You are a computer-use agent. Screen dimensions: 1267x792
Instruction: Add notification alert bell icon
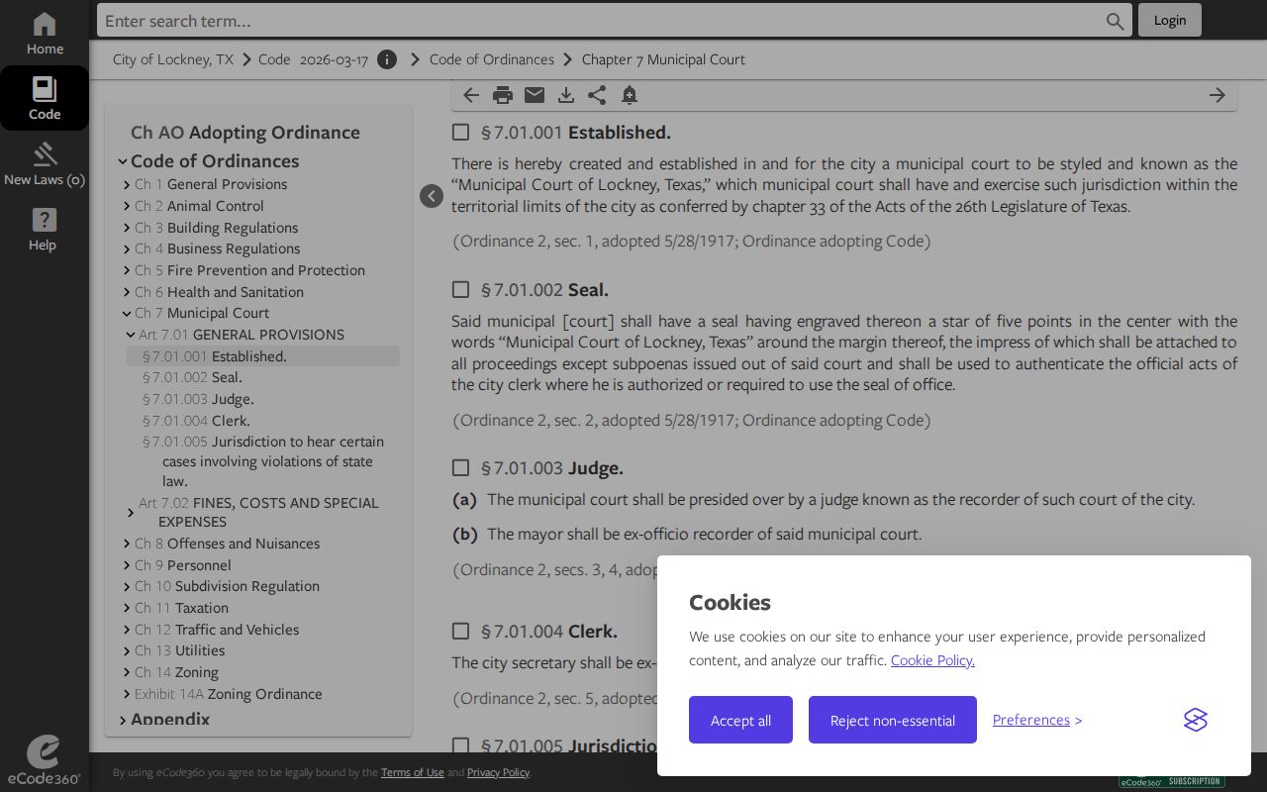tap(630, 95)
